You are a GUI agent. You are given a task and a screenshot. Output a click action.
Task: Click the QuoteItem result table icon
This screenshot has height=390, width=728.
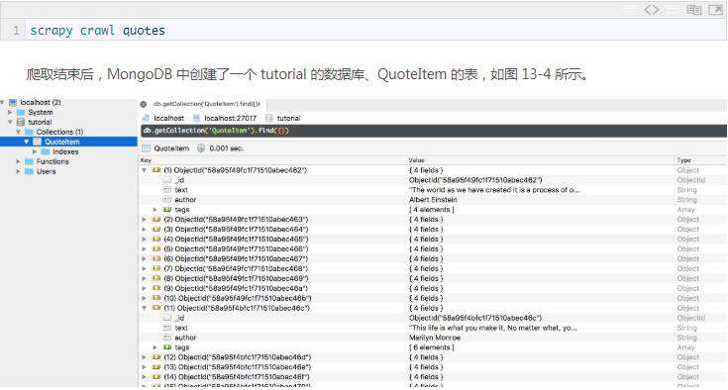146,148
